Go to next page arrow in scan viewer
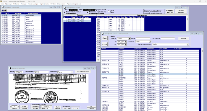Image resolution: width=207 pixels, height=111 pixels. pyautogui.click(x=18, y=106)
